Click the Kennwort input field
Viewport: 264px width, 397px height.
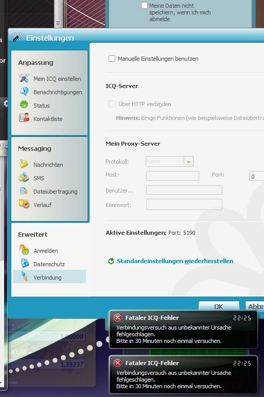pos(184,204)
